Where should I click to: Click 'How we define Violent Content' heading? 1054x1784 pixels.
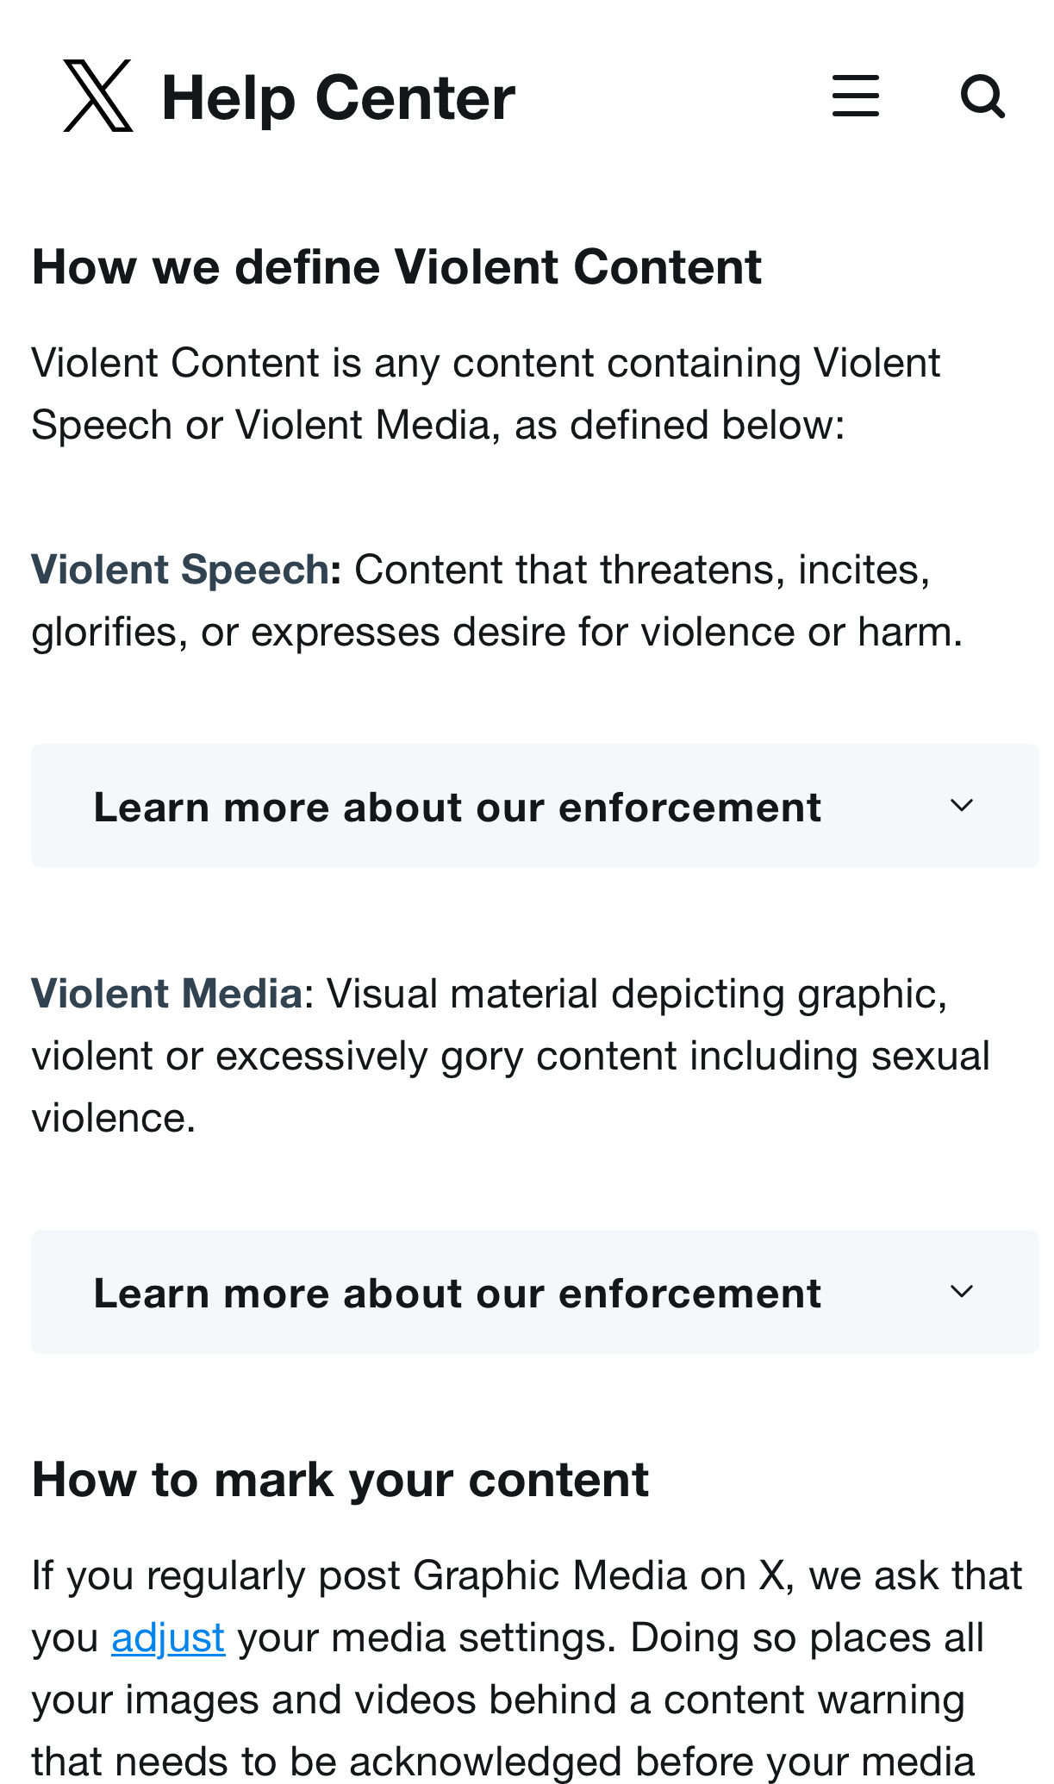[396, 267]
